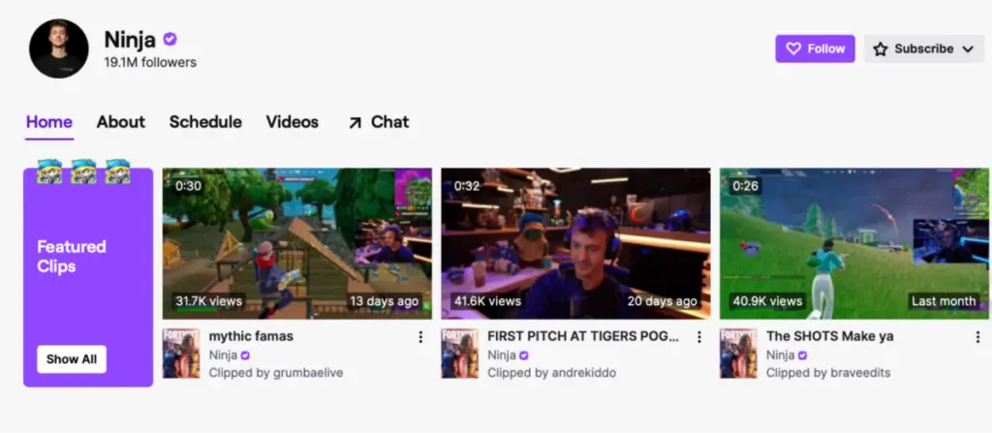
Task: Pop out the Chat link
Action: coord(379,121)
